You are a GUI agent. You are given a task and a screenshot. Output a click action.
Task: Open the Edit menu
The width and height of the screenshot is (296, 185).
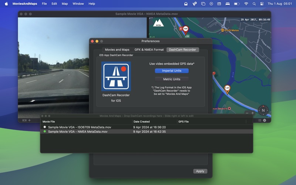(54, 4)
